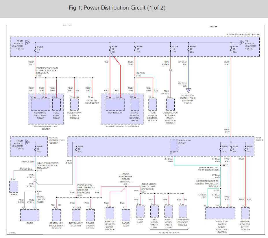Viewport: 268px width, 238px height.
Task: Click the 'FUSE BLOCK' label
Action: (x=259, y=139)
